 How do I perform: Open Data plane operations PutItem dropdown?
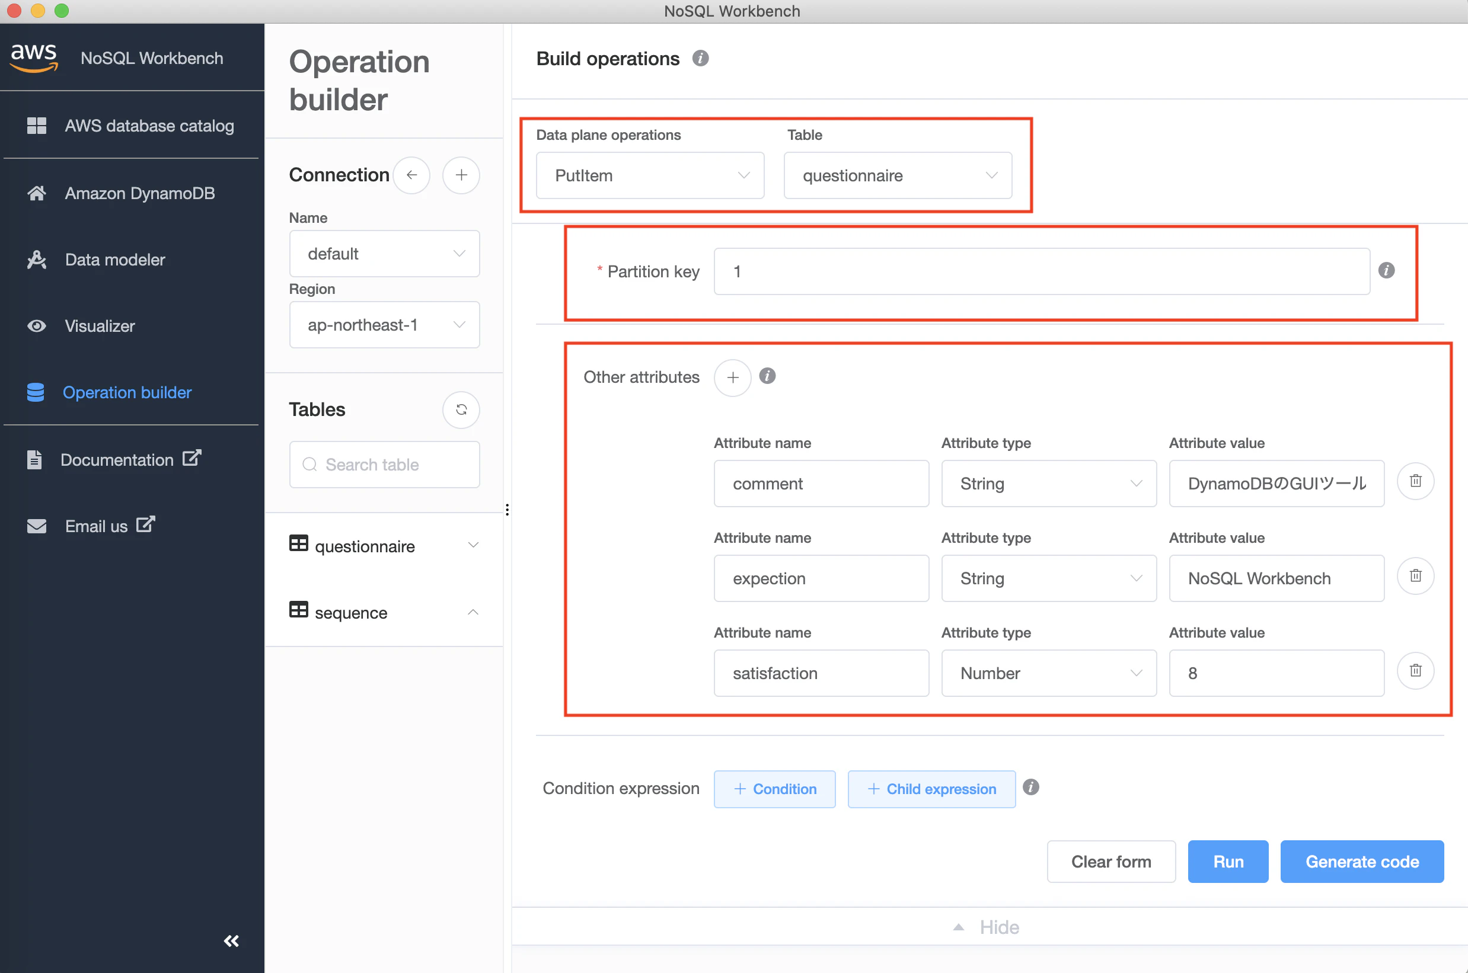pyautogui.click(x=649, y=175)
